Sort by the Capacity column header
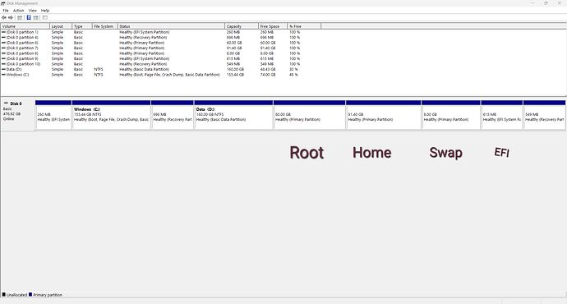 pyautogui.click(x=242, y=26)
